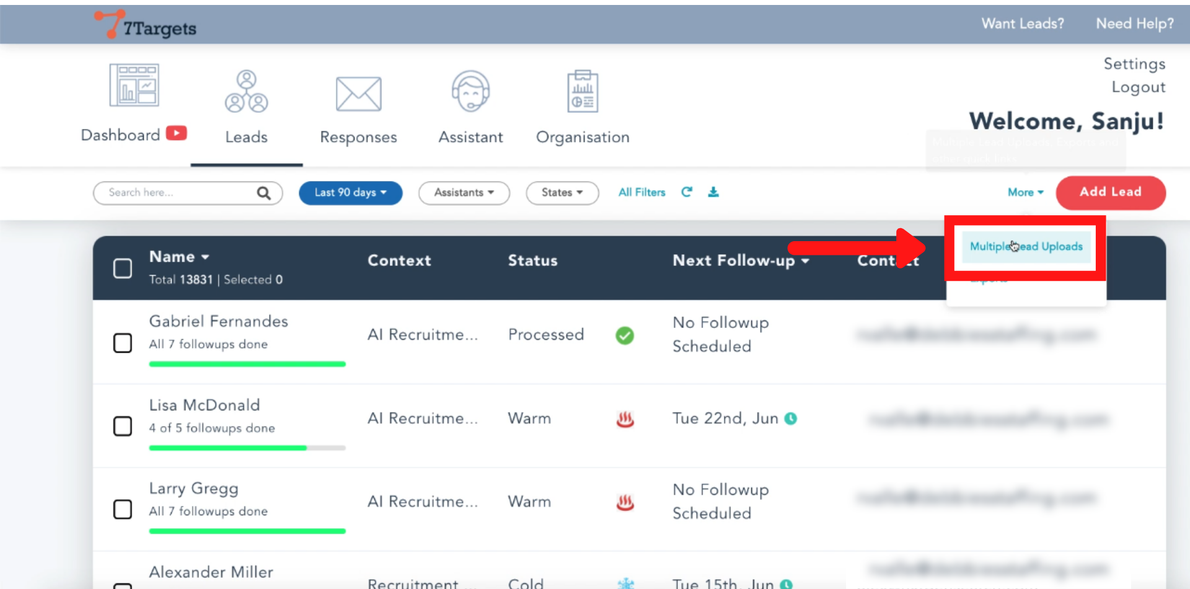Open the Dashboard icon
The image size is (1190, 589).
point(134,86)
